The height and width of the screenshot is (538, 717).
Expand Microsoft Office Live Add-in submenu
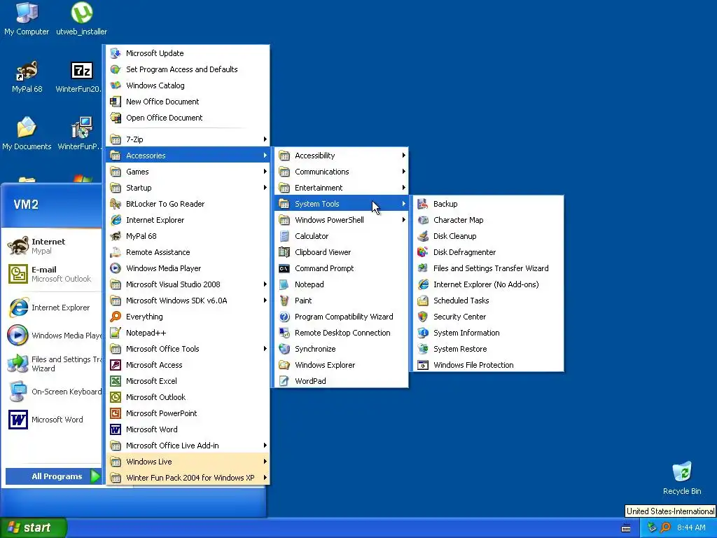[188, 445]
